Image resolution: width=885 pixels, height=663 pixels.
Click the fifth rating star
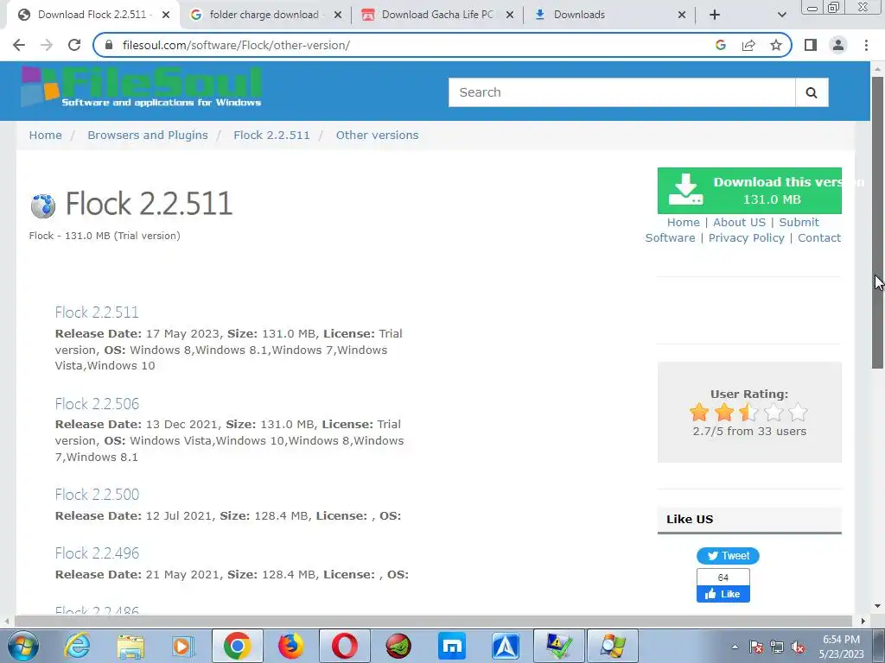[x=798, y=412]
